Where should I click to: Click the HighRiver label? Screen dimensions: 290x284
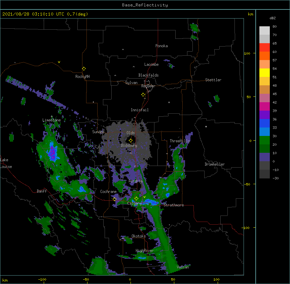click(x=145, y=251)
